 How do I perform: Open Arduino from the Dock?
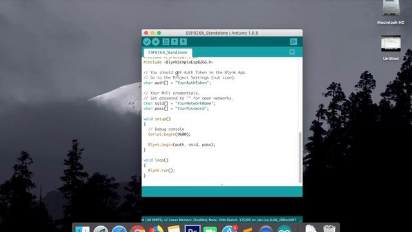[x=284, y=229]
